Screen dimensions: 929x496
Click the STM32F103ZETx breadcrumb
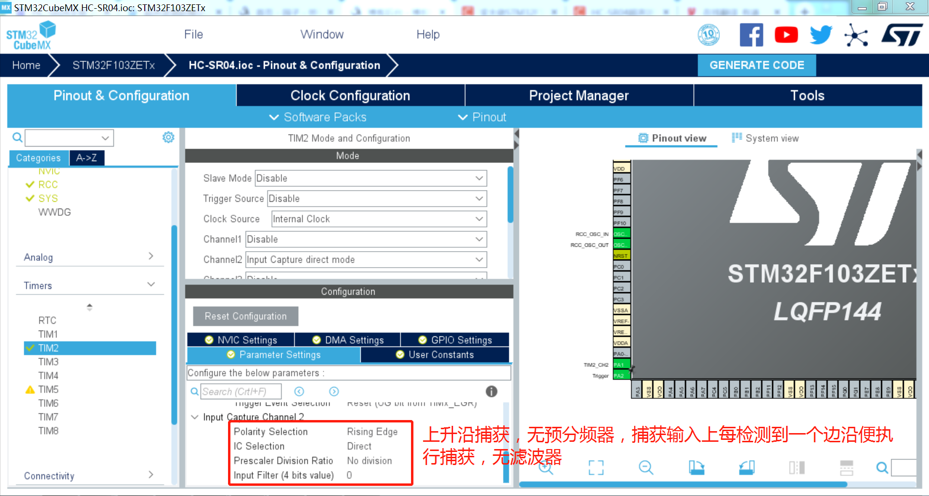point(114,65)
